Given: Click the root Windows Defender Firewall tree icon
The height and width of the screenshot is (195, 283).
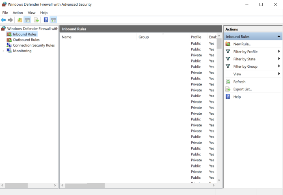Looking at the screenshot, I should tap(3, 28).
